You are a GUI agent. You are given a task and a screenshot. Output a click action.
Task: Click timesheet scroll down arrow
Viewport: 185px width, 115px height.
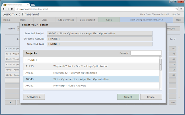click(x=179, y=97)
